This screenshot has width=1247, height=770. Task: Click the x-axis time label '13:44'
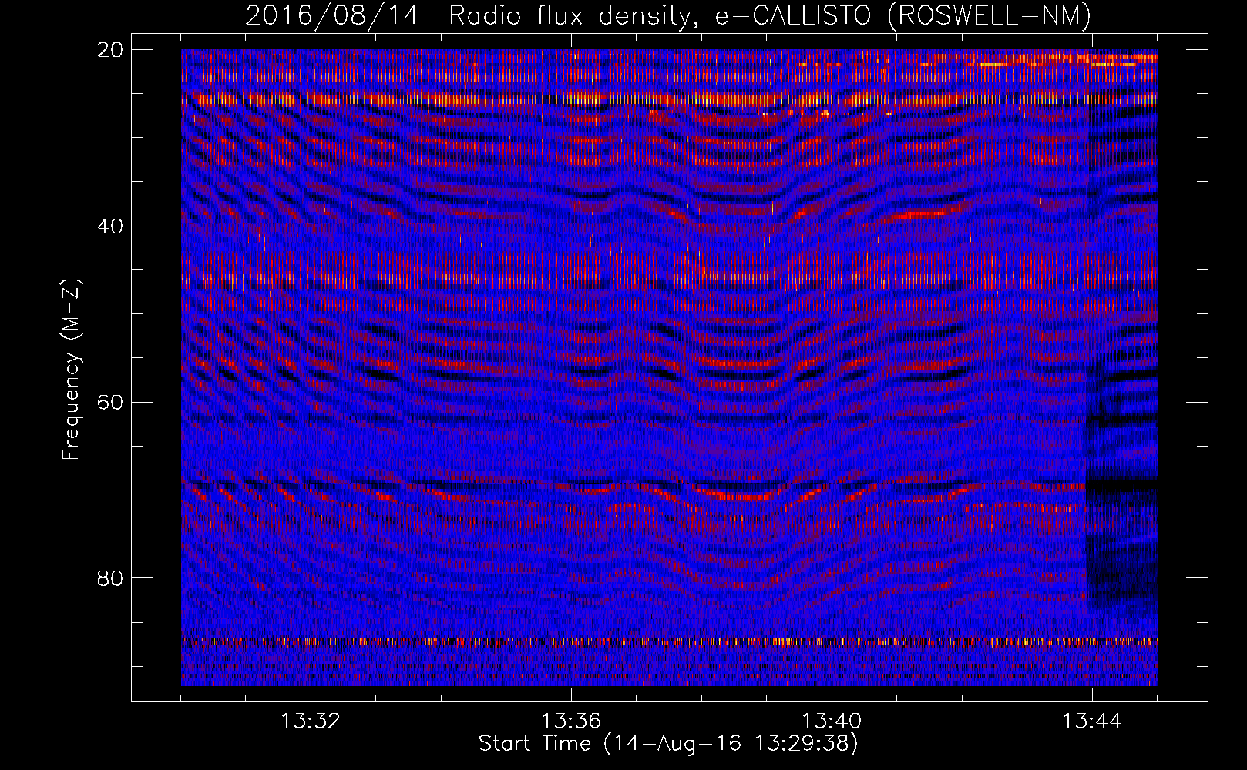[x=1092, y=721]
